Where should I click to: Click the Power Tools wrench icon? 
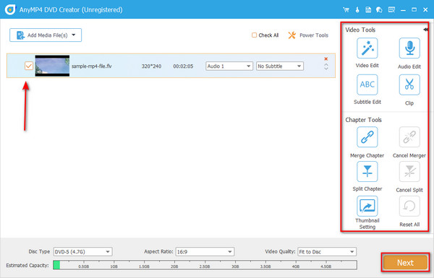pyautogui.click(x=292, y=35)
